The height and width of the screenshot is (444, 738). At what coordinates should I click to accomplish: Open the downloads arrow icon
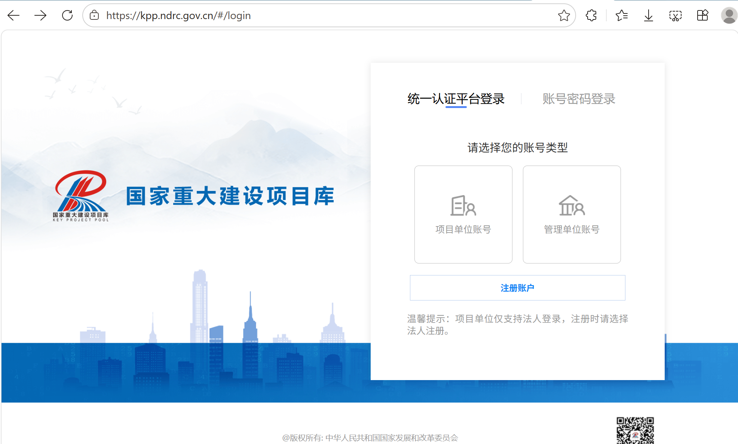tap(649, 15)
